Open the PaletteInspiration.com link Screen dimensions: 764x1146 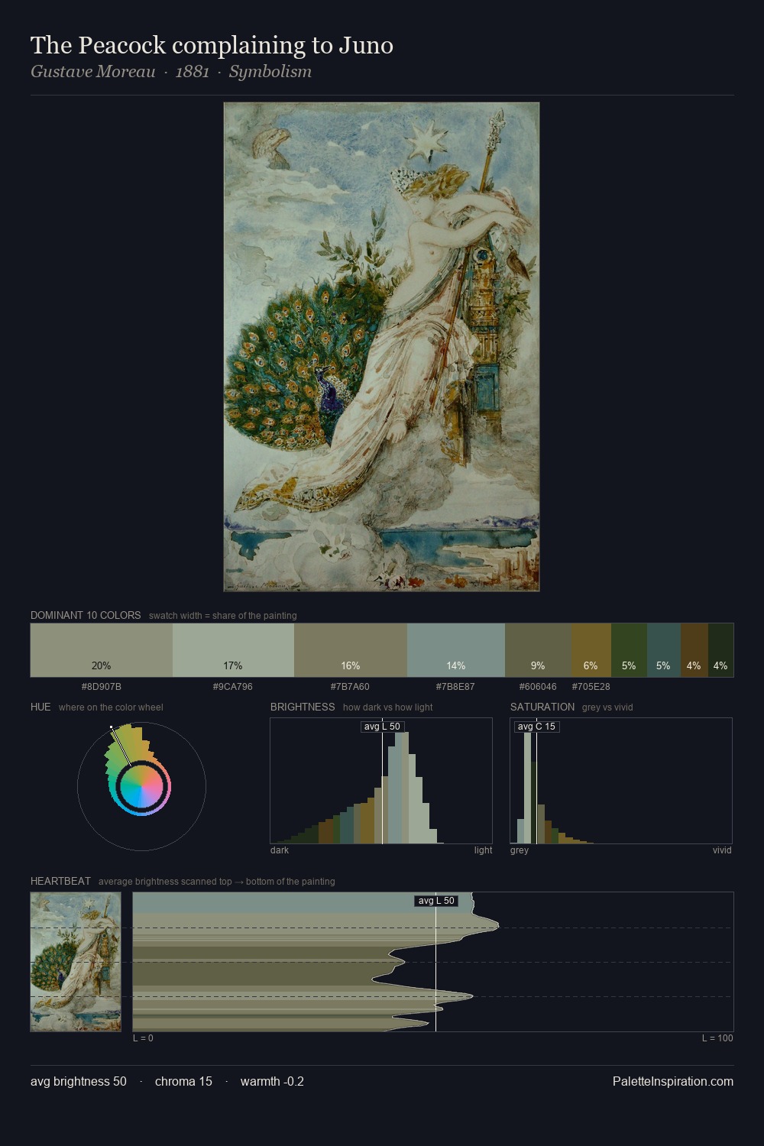(673, 1082)
